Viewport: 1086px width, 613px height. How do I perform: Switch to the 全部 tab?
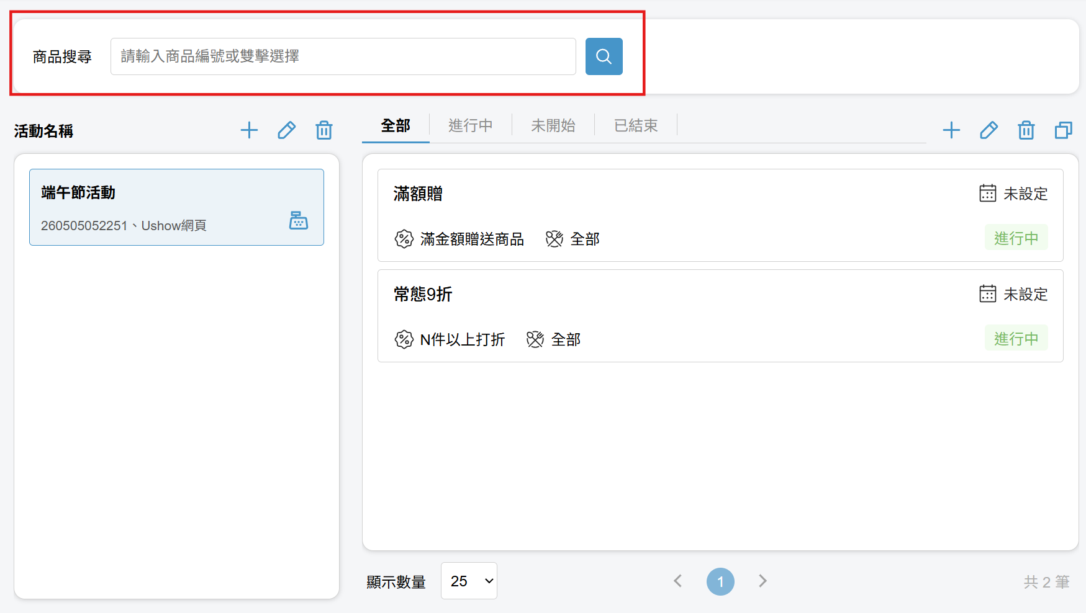(x=396, y=126)
